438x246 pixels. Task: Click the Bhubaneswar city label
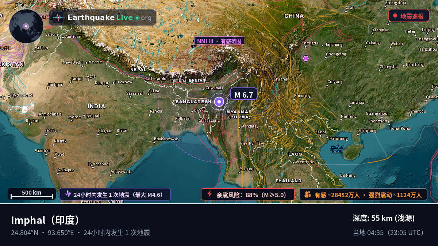166,138
